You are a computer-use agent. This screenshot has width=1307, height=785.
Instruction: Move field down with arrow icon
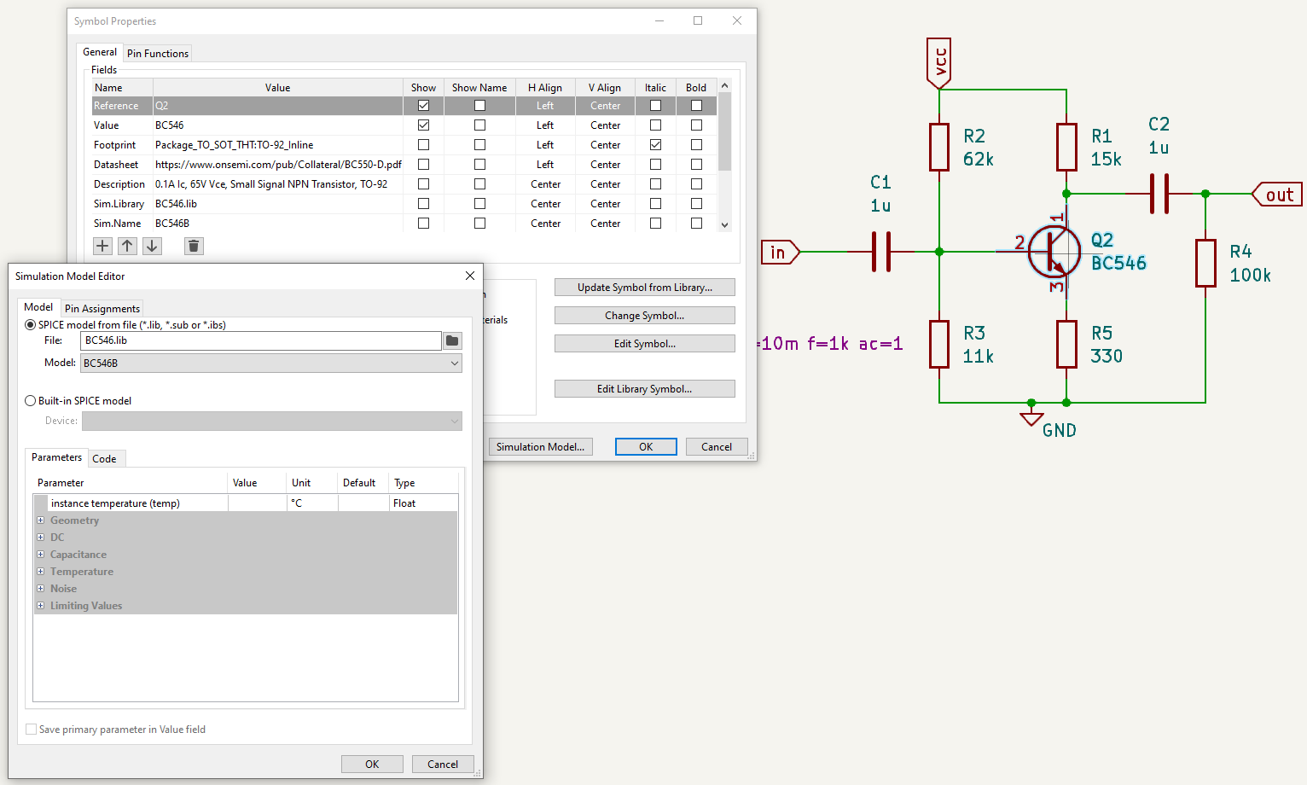point(152,246)
